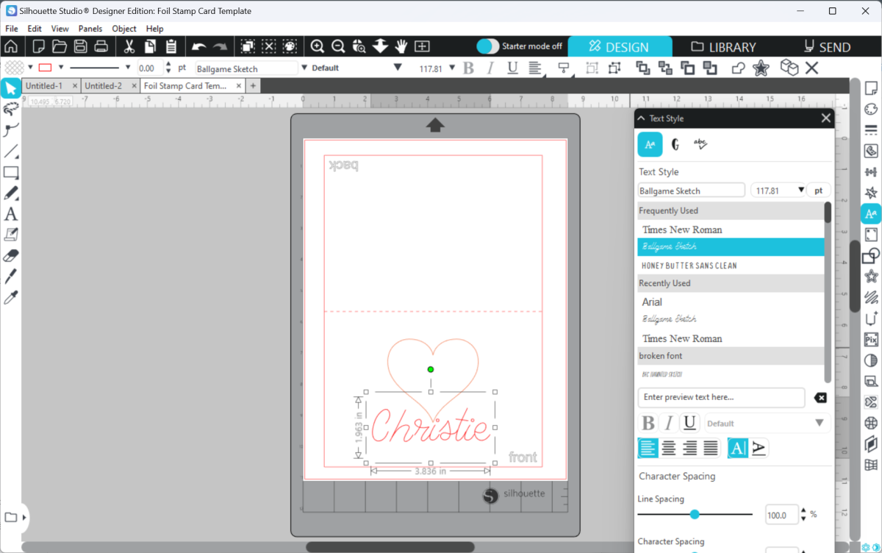Open the Pix panel in right sidebar
This screenshot has width=882, height=553.
click(x=871, y=340)
